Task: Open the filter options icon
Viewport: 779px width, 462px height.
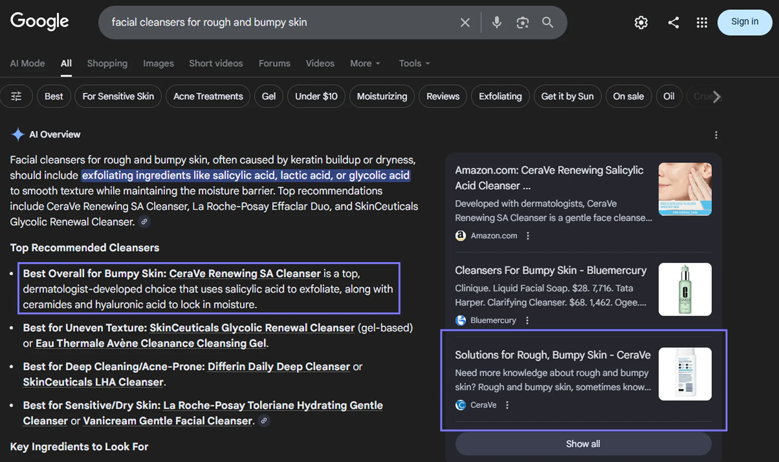Action: (x=16, y=97)
